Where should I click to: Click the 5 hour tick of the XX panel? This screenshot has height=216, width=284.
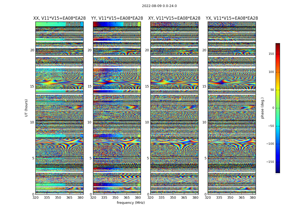pos(33,158)
